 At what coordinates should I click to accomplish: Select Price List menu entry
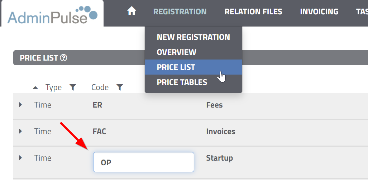click(193, 67)
